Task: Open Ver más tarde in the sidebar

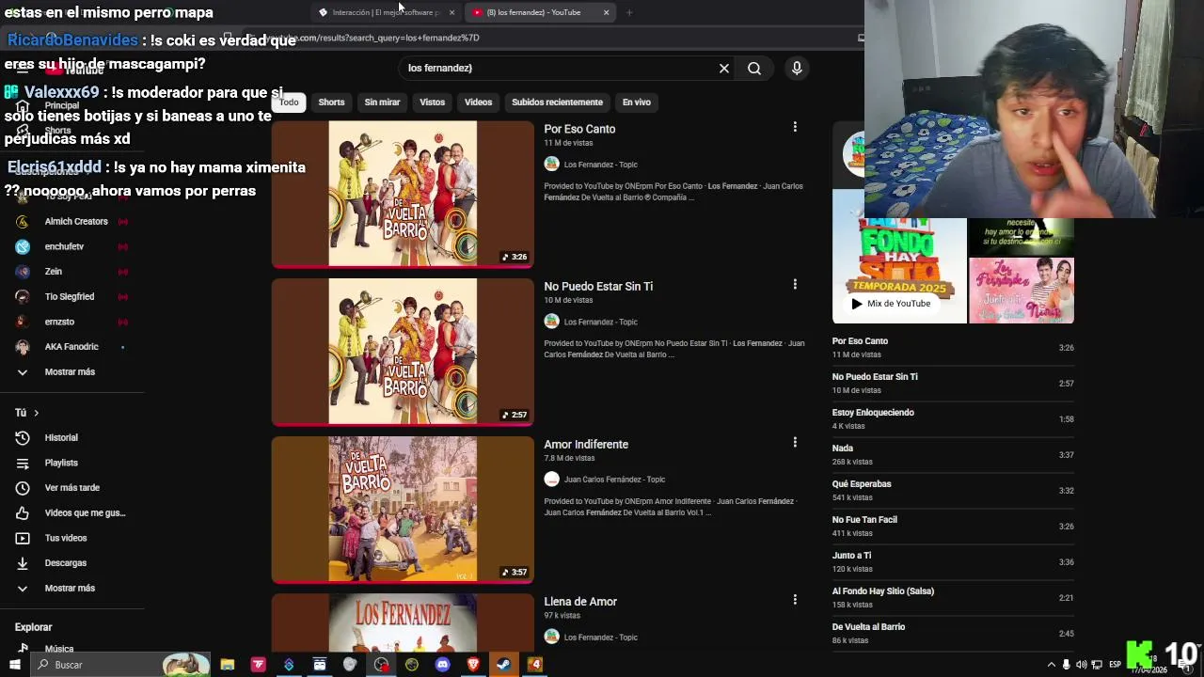Action: click(72, 487)
